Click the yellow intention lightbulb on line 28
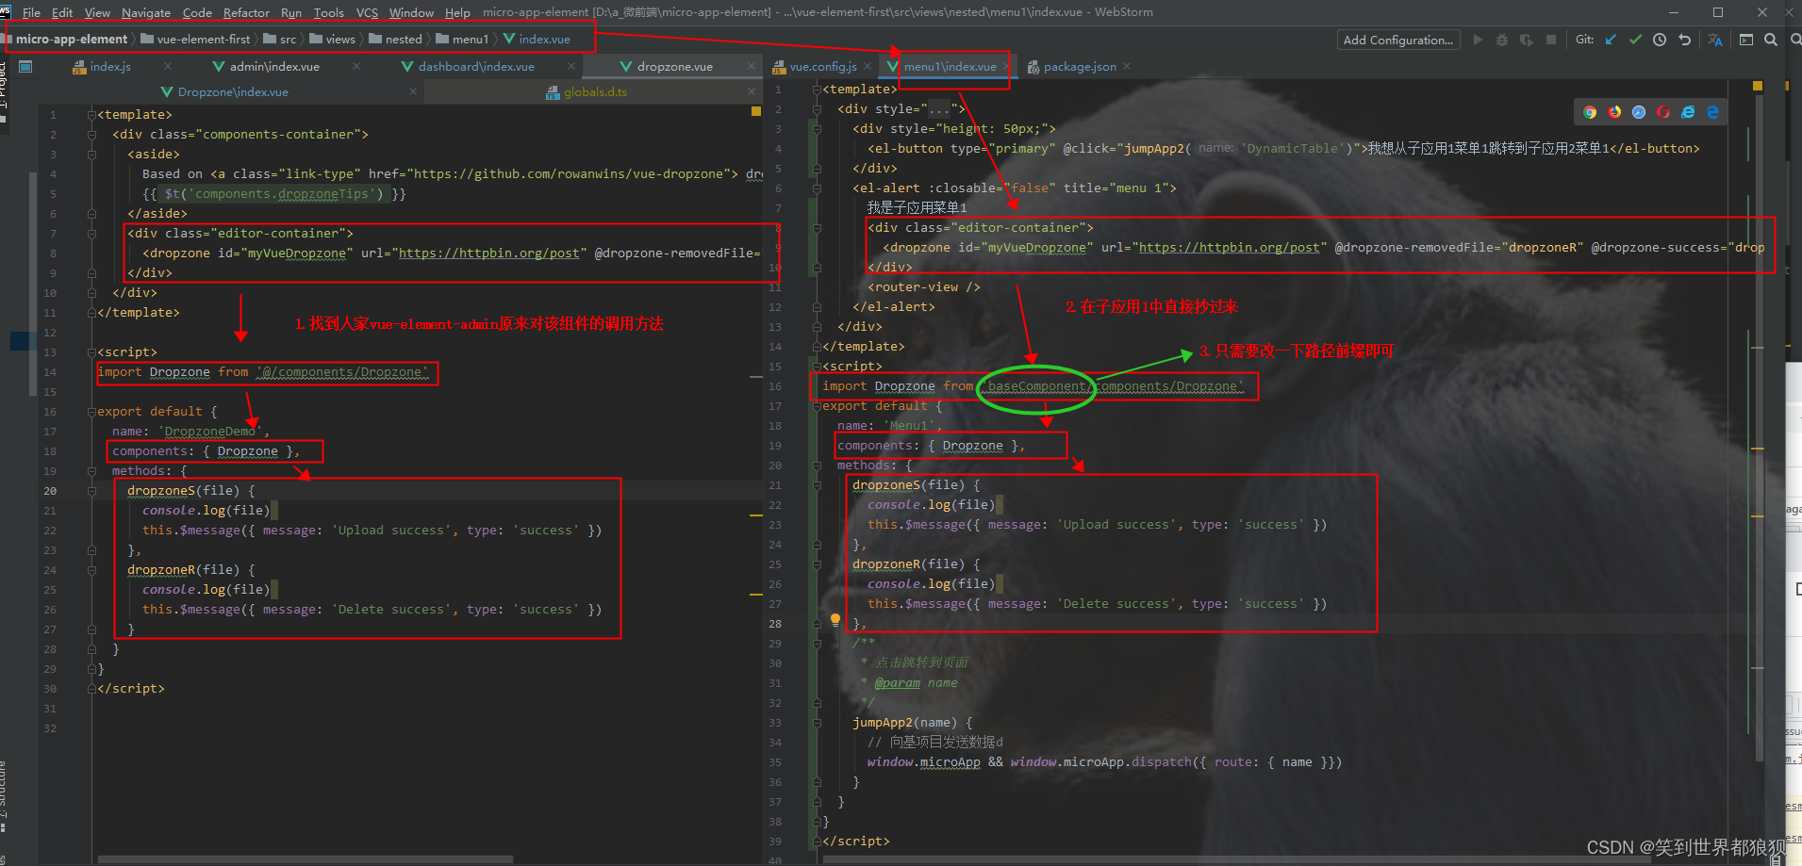1802x866 pixels. [835, 619]
